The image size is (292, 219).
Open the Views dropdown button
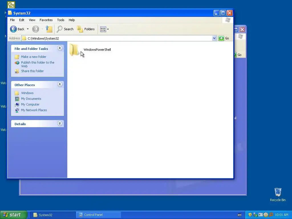104,29
